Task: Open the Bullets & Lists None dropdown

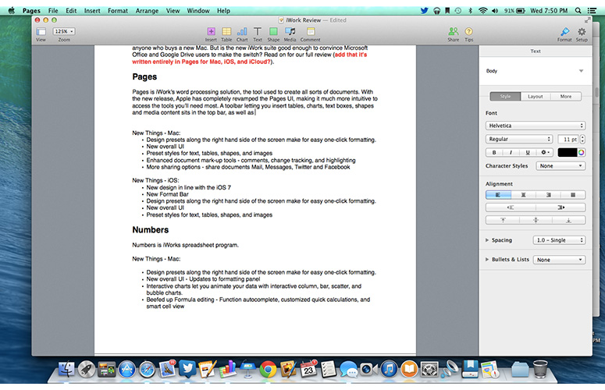Action: pyautogui.click(x=559, y=260)
